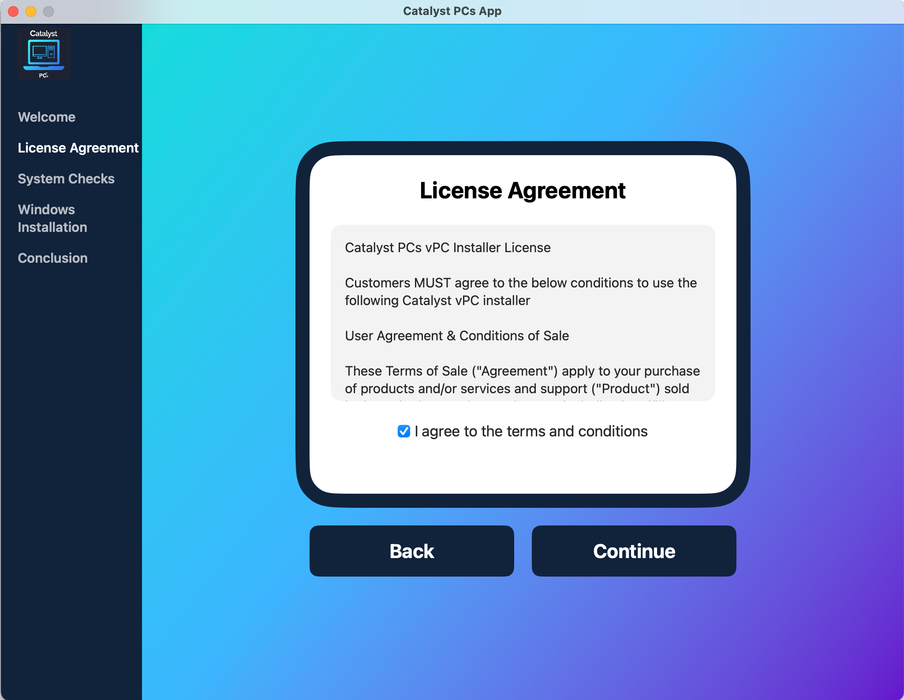904x700 pixels.
Task: Click the Back button
Action: [x=411, y=551]
